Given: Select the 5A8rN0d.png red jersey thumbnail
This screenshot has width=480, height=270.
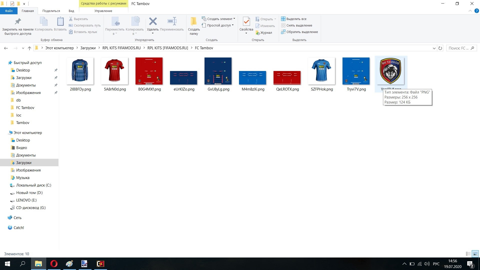Looking at the screenshot, I should click(115, 71).
